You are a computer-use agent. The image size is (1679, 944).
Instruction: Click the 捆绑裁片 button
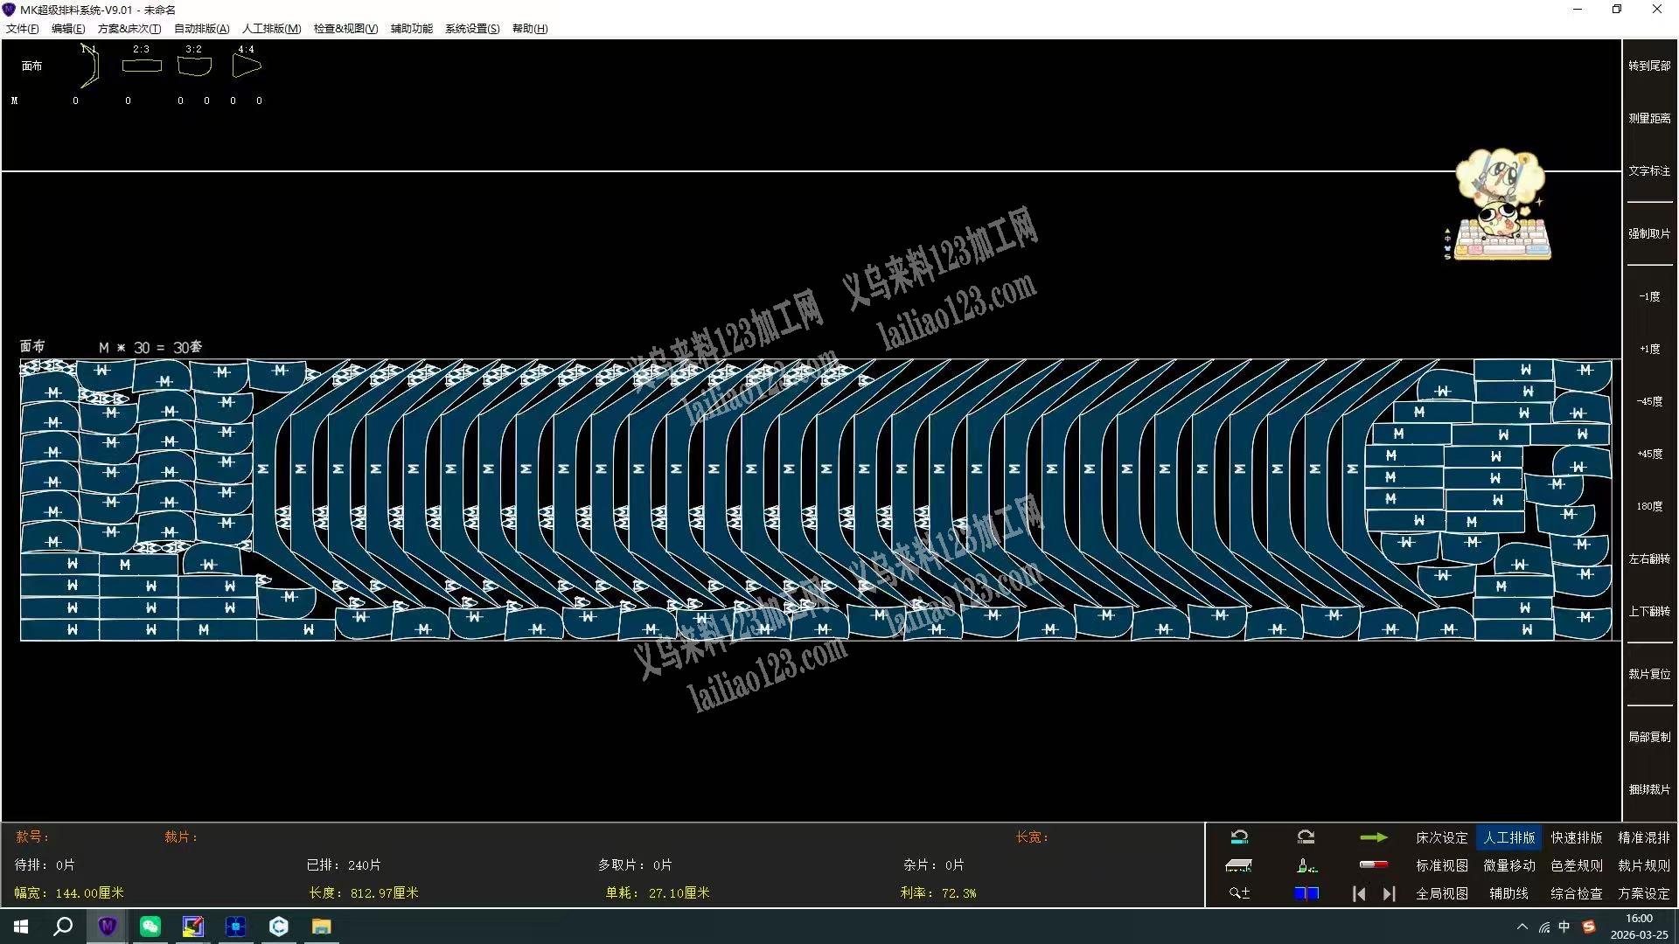pos(1649,789)
